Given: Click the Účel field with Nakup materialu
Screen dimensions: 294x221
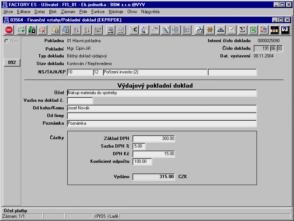Looking at the screenshot, I should point(162,93).
